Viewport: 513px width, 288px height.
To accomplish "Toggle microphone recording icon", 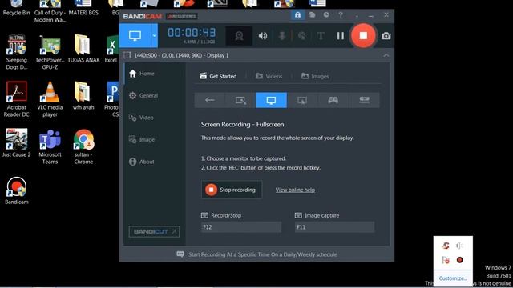I will pos(282,35).
